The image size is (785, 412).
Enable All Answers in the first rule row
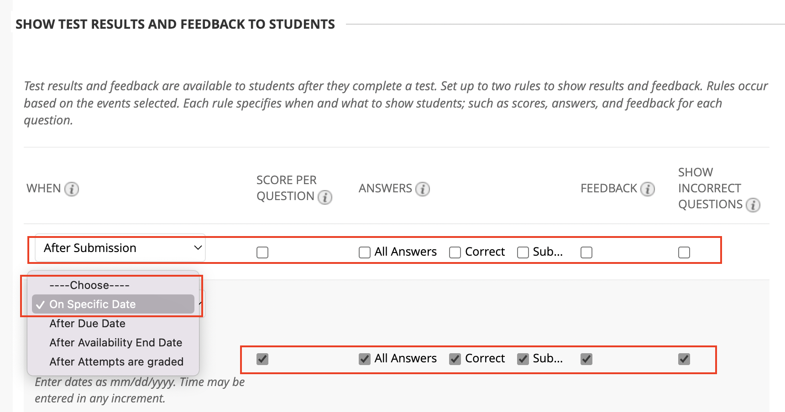tap(365, 252)
